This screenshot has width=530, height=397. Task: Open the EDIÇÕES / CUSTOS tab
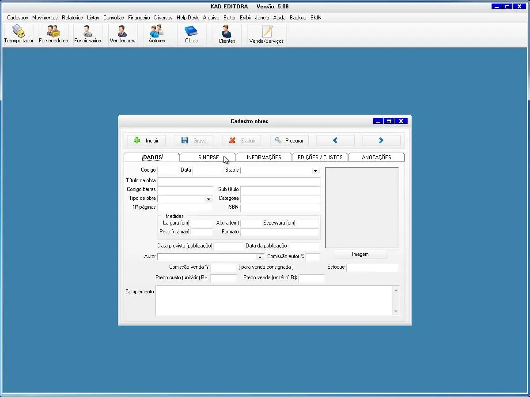click(320, 157)
